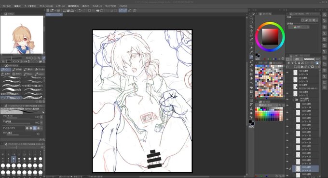Toggle first highlighted snap button in command bar
Screen dimensions: 328x178
[121, 11]
